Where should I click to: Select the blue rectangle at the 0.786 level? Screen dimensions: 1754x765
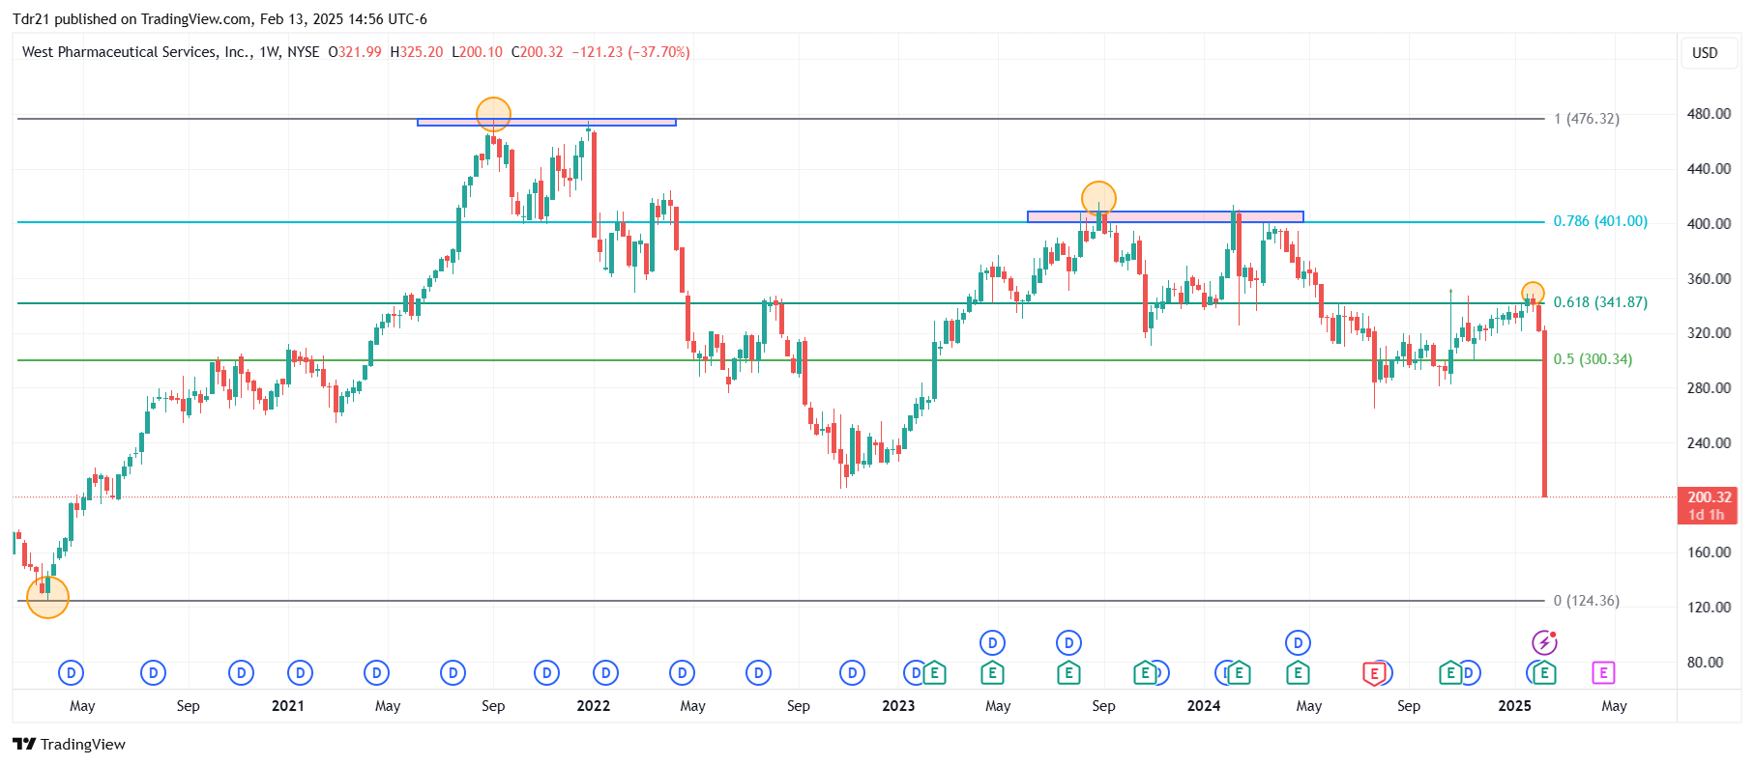tap(1165, 217)
